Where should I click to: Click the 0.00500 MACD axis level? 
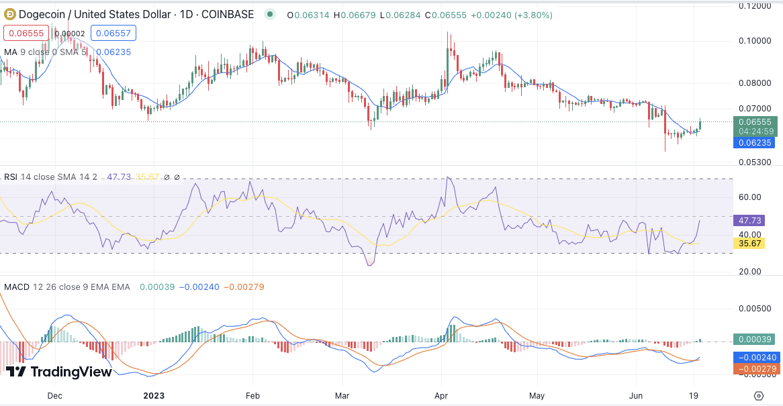[755, 308]
